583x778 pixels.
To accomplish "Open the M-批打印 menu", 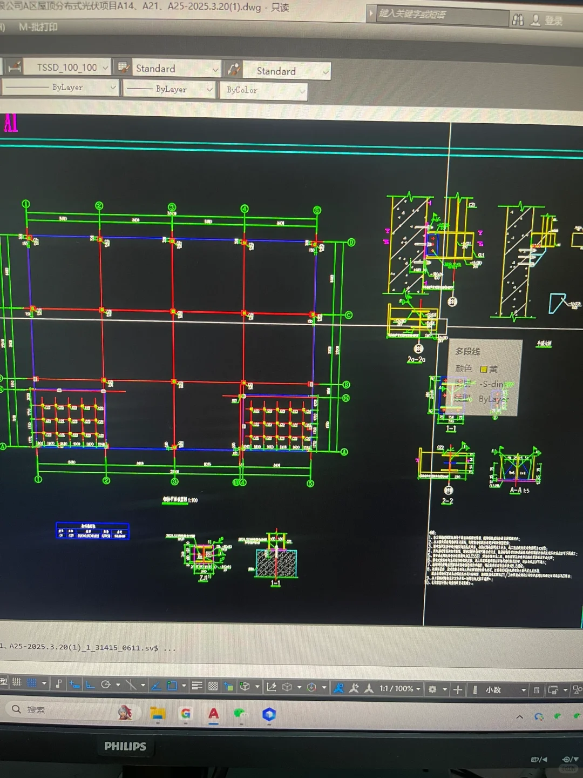I will click(38, 27).
